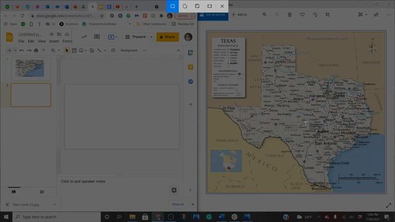Open the activity dashboard trend icon
The height and width of the screenshot is (222, 395).
click(84, 37)
